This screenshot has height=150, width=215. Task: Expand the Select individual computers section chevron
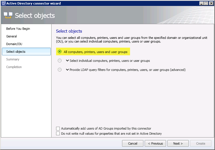[x=67, y=61]
